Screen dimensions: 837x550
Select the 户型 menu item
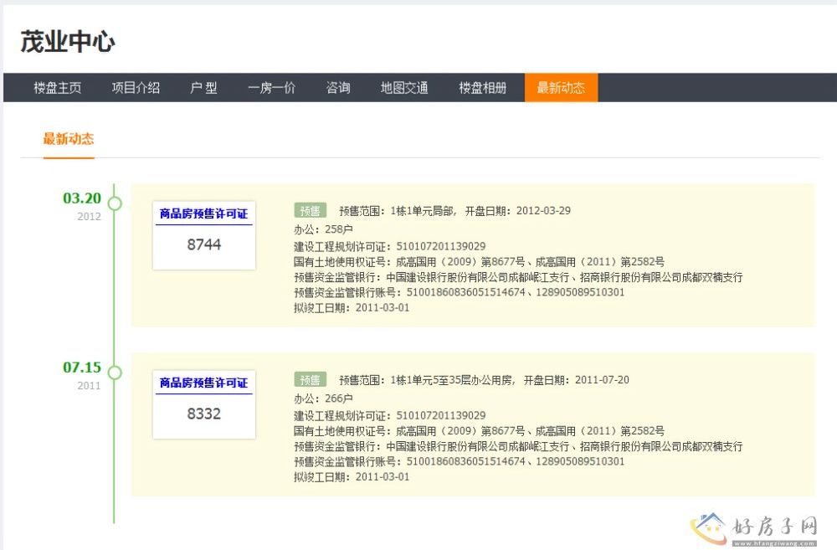203,88
